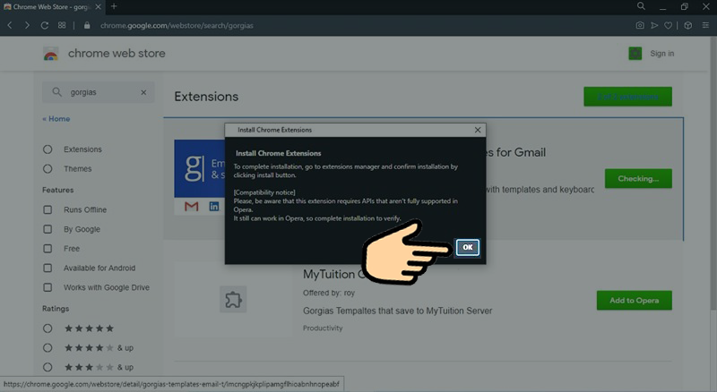Enable Available for Android checkbox
Image resolution: width=717 pixels, height=392 pixels.
point(48,268)
